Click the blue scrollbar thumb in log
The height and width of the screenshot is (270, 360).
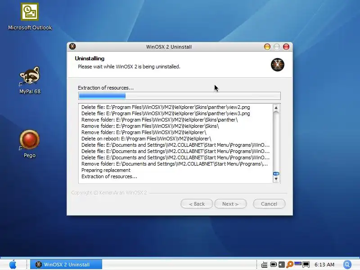coord(276,174)
